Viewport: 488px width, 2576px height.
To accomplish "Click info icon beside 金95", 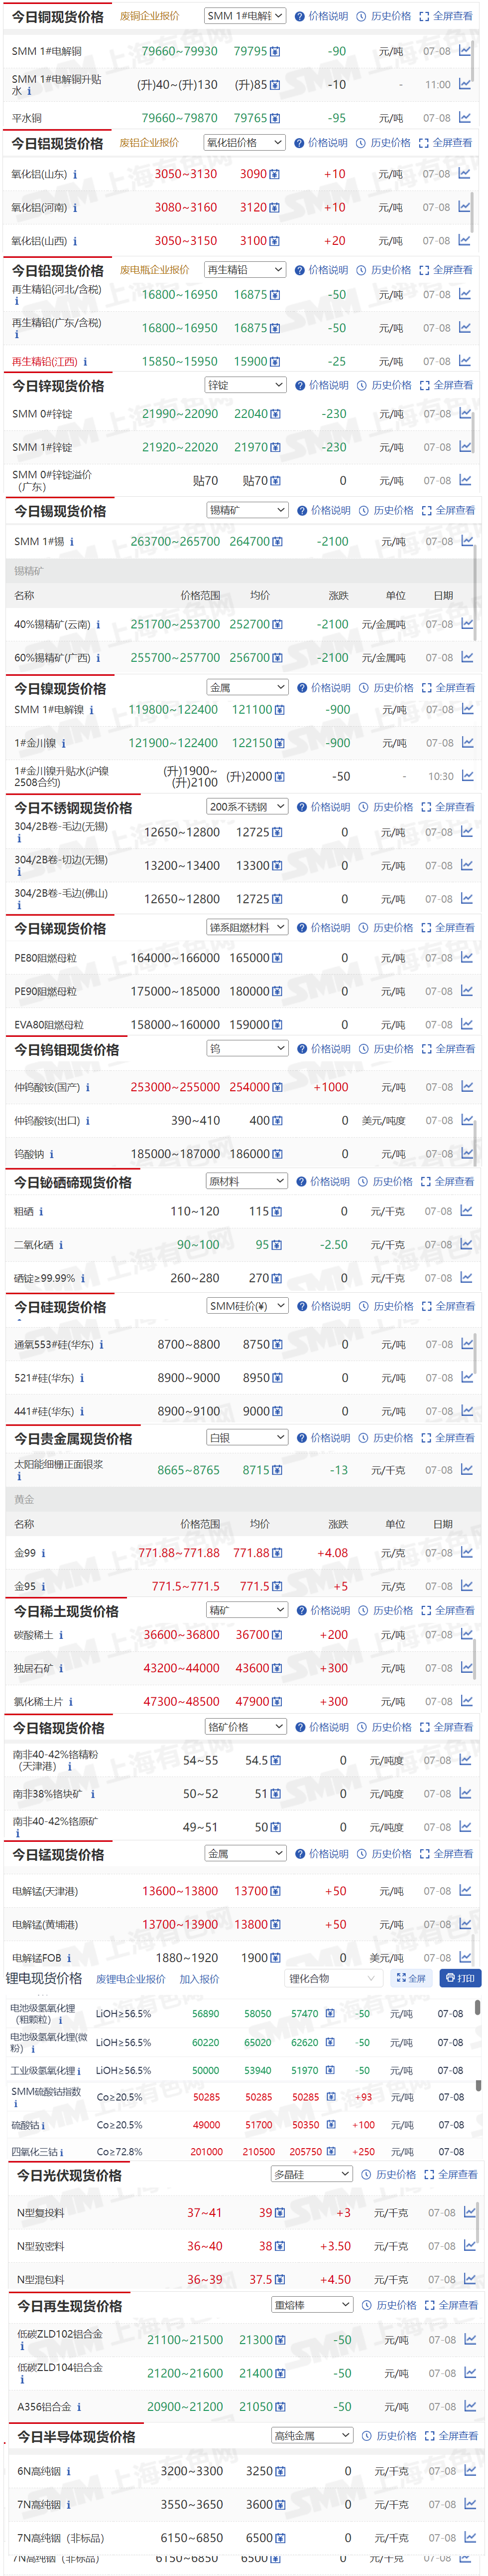I will click(43, 1587).
